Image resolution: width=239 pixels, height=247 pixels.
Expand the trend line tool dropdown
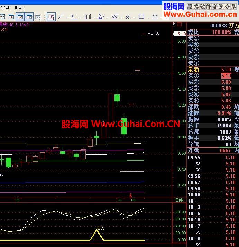pyautogui.click(x=67, y=17)
